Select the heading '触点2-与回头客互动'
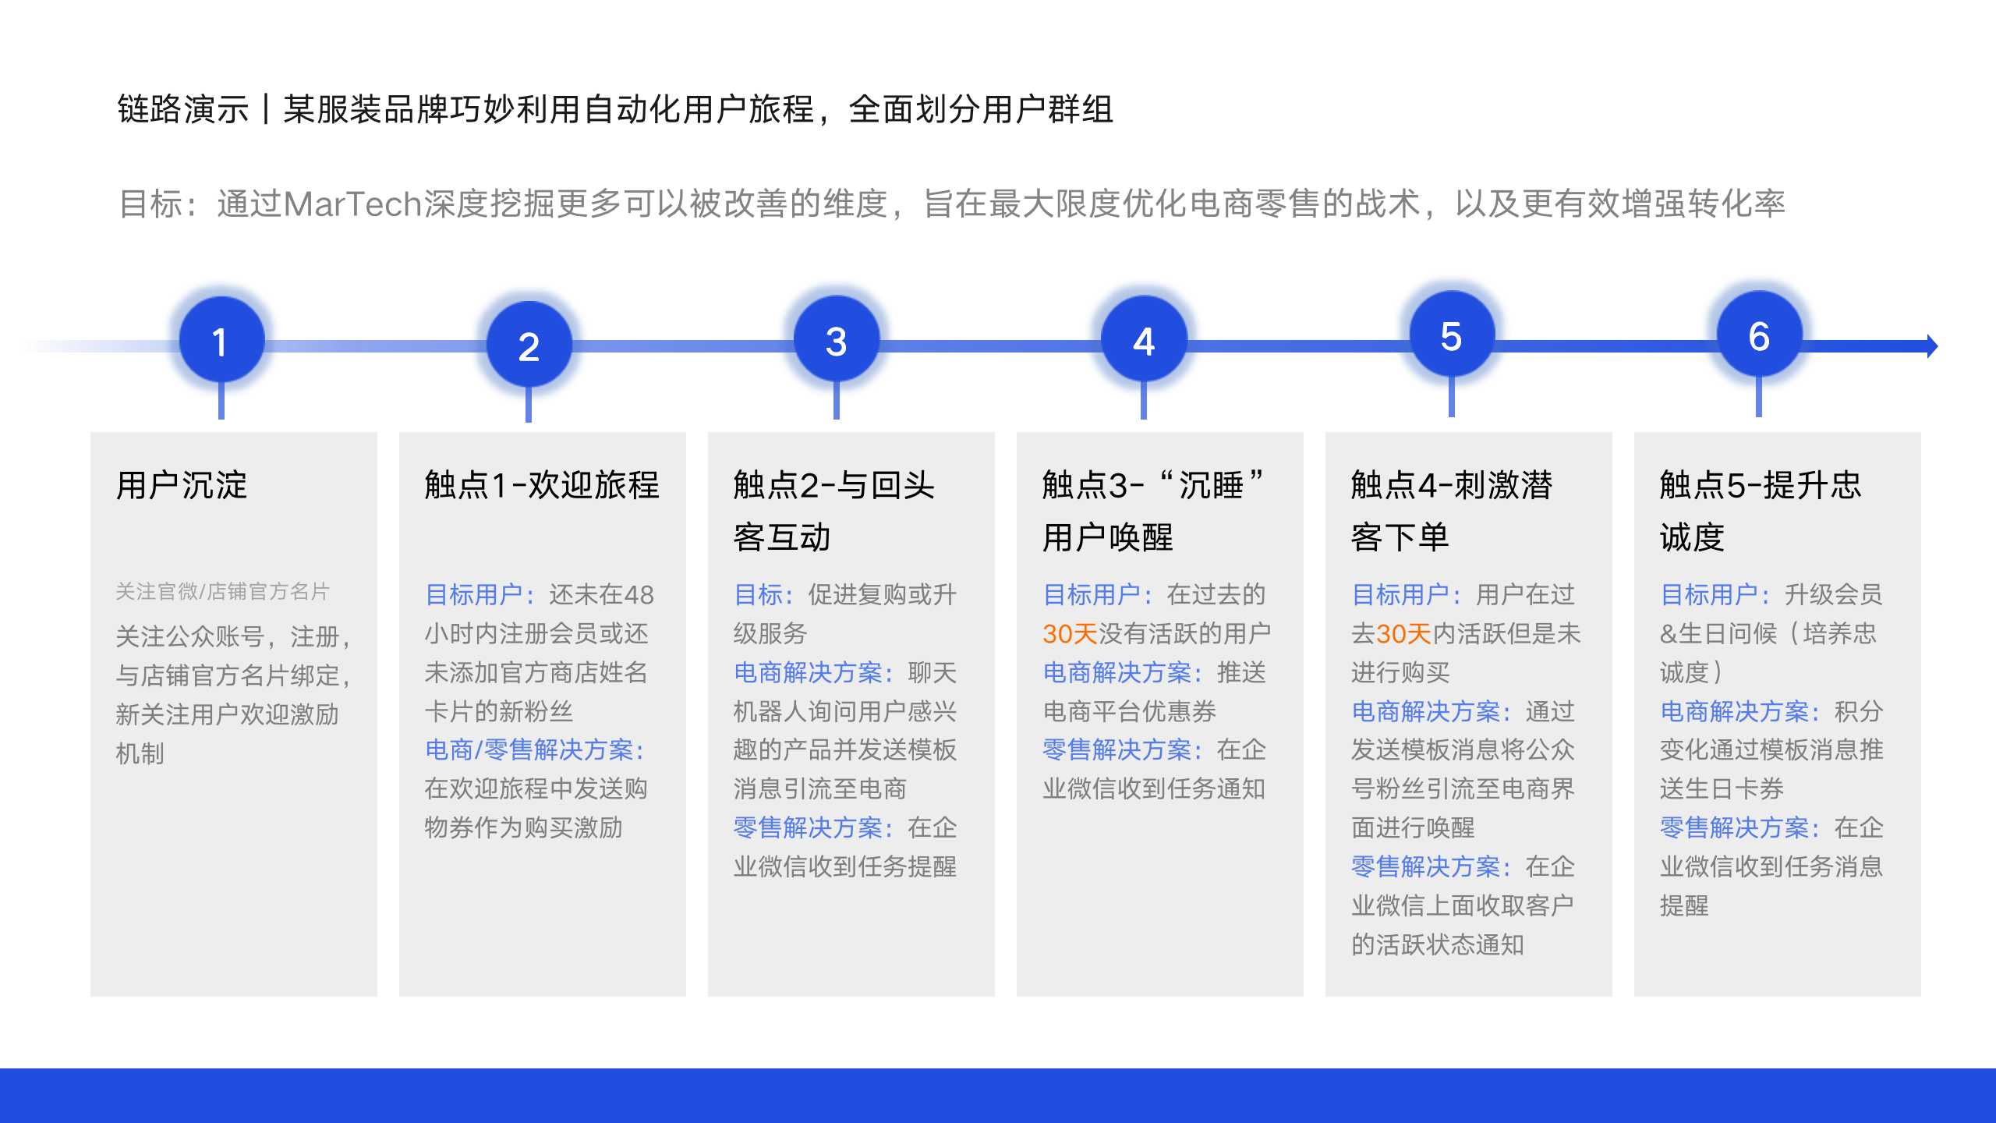The image size is (1996, 1123). click(x=834, y=511)
